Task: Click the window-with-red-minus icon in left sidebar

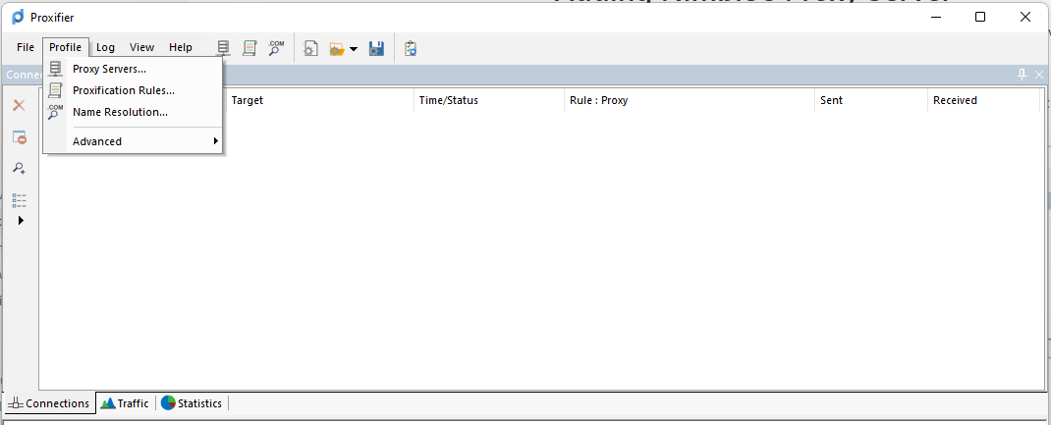Action: [19, 137]
